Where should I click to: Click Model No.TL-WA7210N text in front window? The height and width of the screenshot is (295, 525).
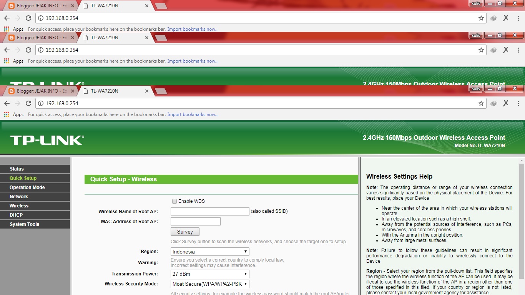pyautogui.click(x=480, y=146)
